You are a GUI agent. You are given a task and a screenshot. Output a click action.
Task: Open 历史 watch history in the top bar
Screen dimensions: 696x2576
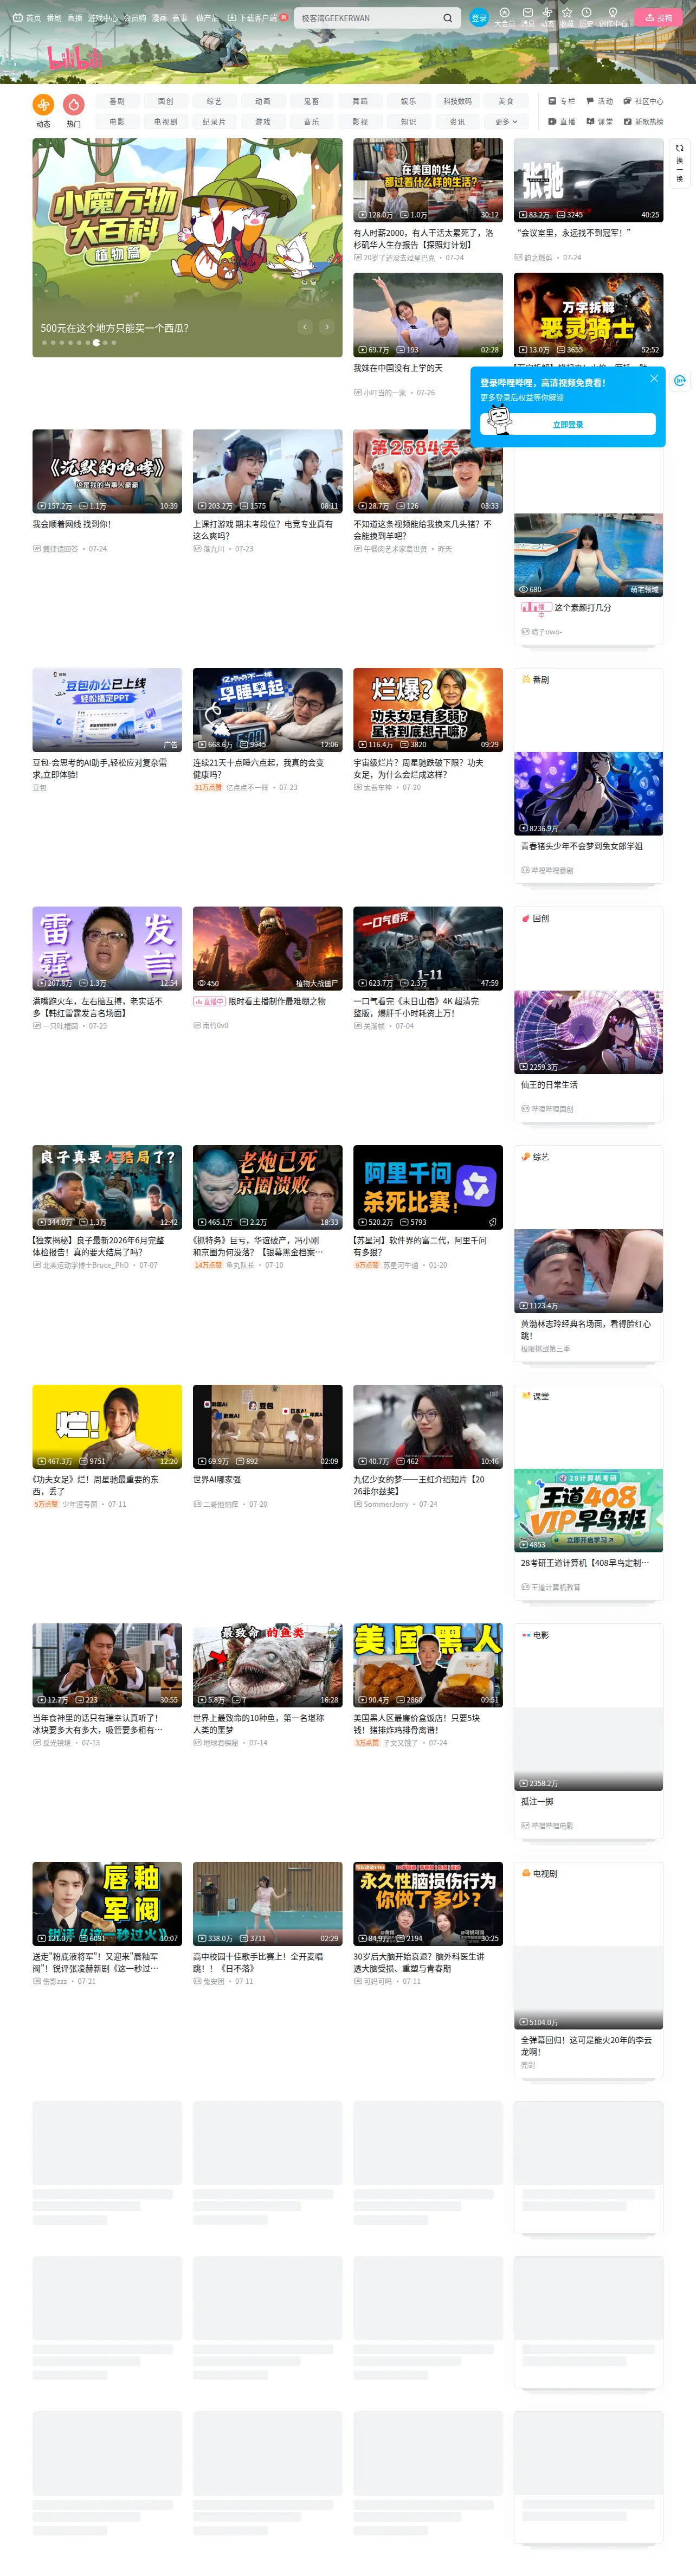(x=586, y=18)
